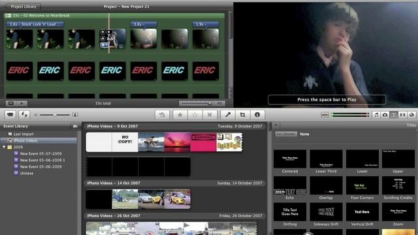The height and width of the screenshot is (235, 418).
Task: Choose the Scrolling Credits title style
Action: pyautogui.click(x=398, y=188)
